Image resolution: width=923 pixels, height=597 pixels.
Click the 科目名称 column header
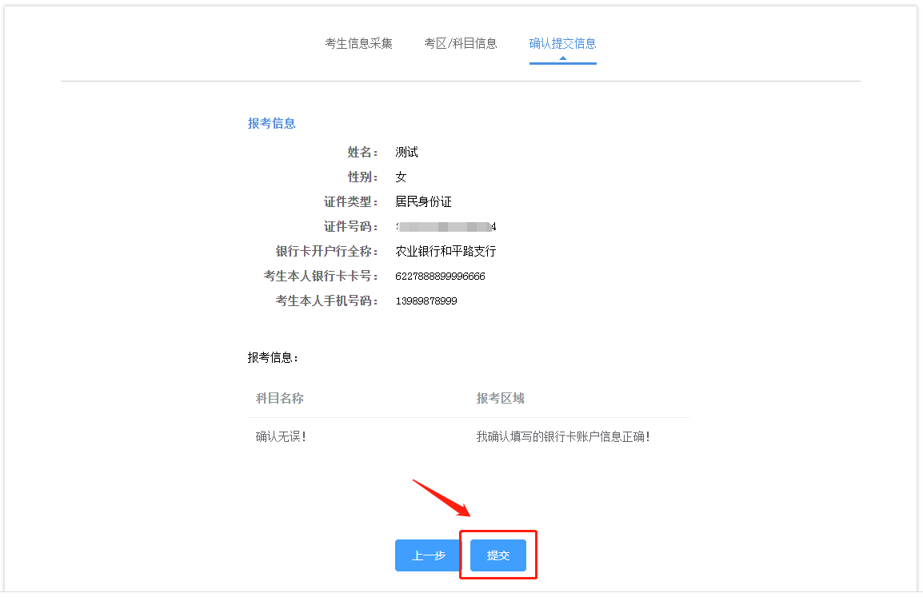(x=280, y=398)
